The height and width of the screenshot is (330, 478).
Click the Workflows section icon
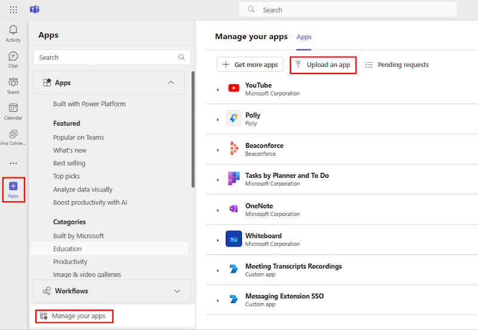tap(47, 291)
